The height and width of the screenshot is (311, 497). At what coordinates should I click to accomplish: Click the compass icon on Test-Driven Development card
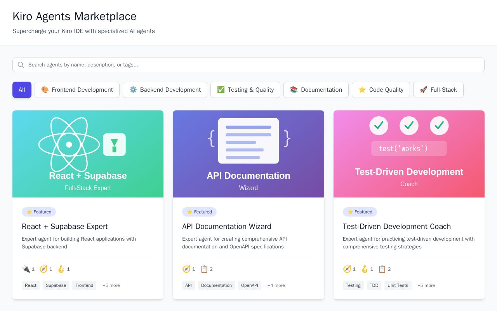point(347,269)
